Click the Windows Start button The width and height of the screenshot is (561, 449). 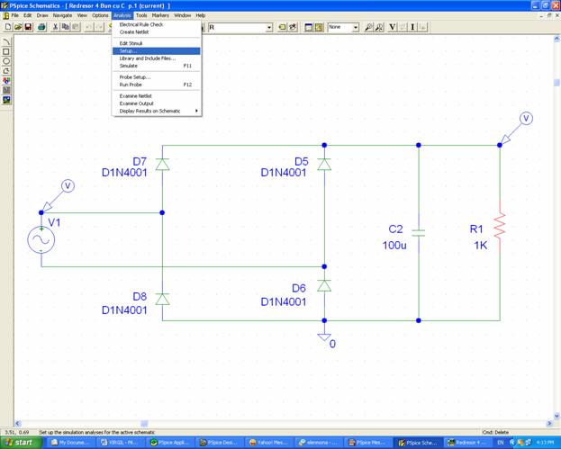(x=22, y=442)
